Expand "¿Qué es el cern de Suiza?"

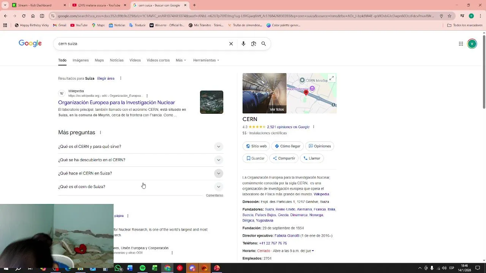(140, 187)
